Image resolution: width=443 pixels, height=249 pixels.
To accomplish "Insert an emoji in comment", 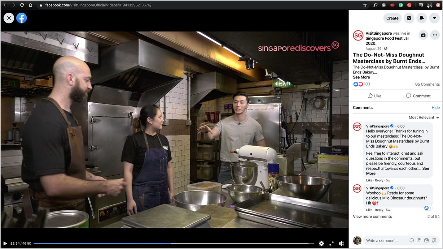I will point(412,240).
